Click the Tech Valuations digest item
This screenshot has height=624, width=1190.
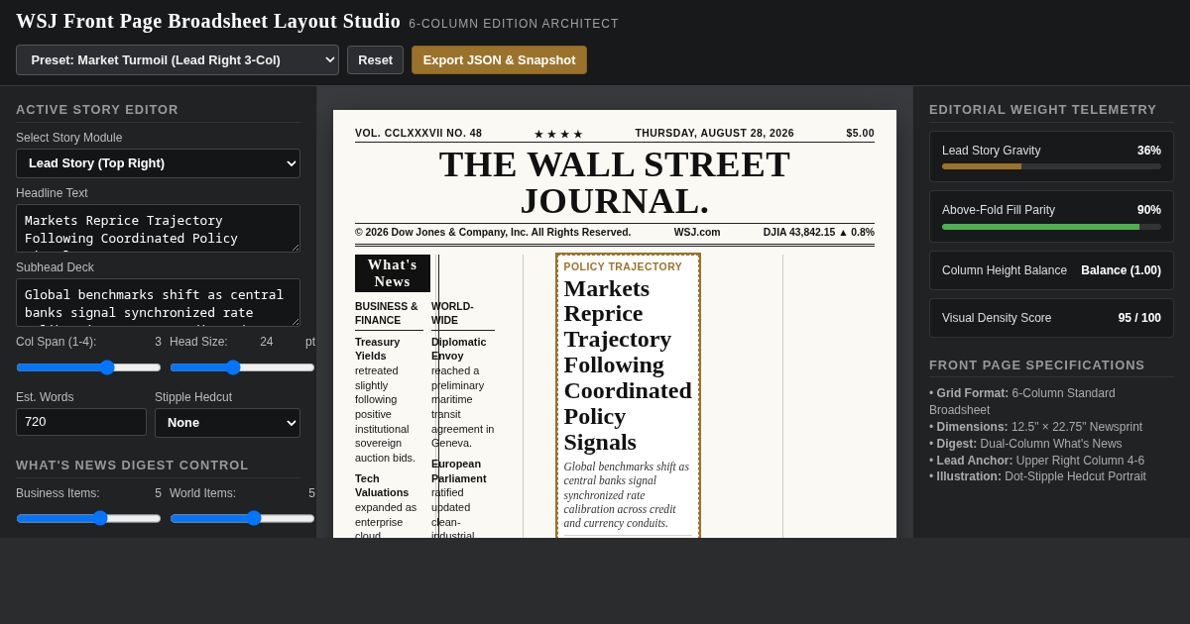pyautogui.click(x=387, y=505)
